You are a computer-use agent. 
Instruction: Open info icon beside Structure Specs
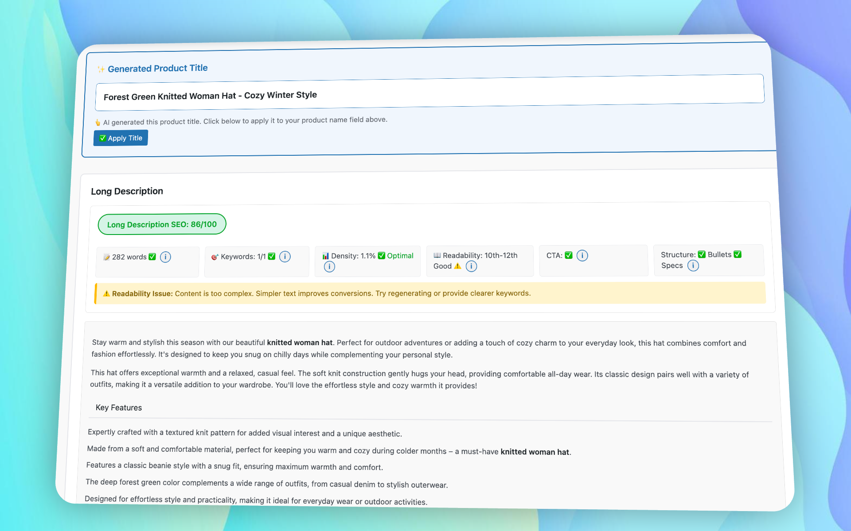(x=693, y=265)
